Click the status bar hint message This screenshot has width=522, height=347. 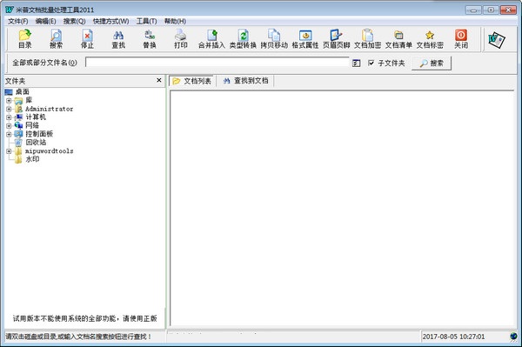pyautogui.click(x=78, y=337)
